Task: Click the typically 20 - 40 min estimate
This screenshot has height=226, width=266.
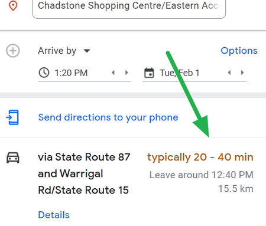Action: tap(200, 158)
